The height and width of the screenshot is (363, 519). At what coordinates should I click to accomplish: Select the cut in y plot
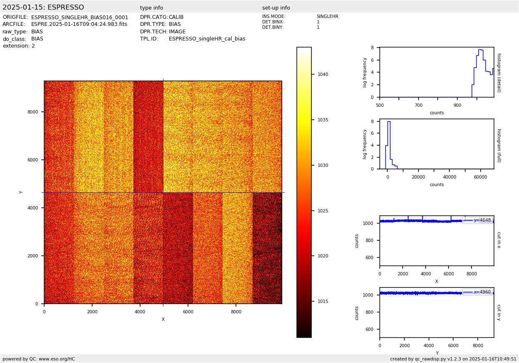pos(436,313)
